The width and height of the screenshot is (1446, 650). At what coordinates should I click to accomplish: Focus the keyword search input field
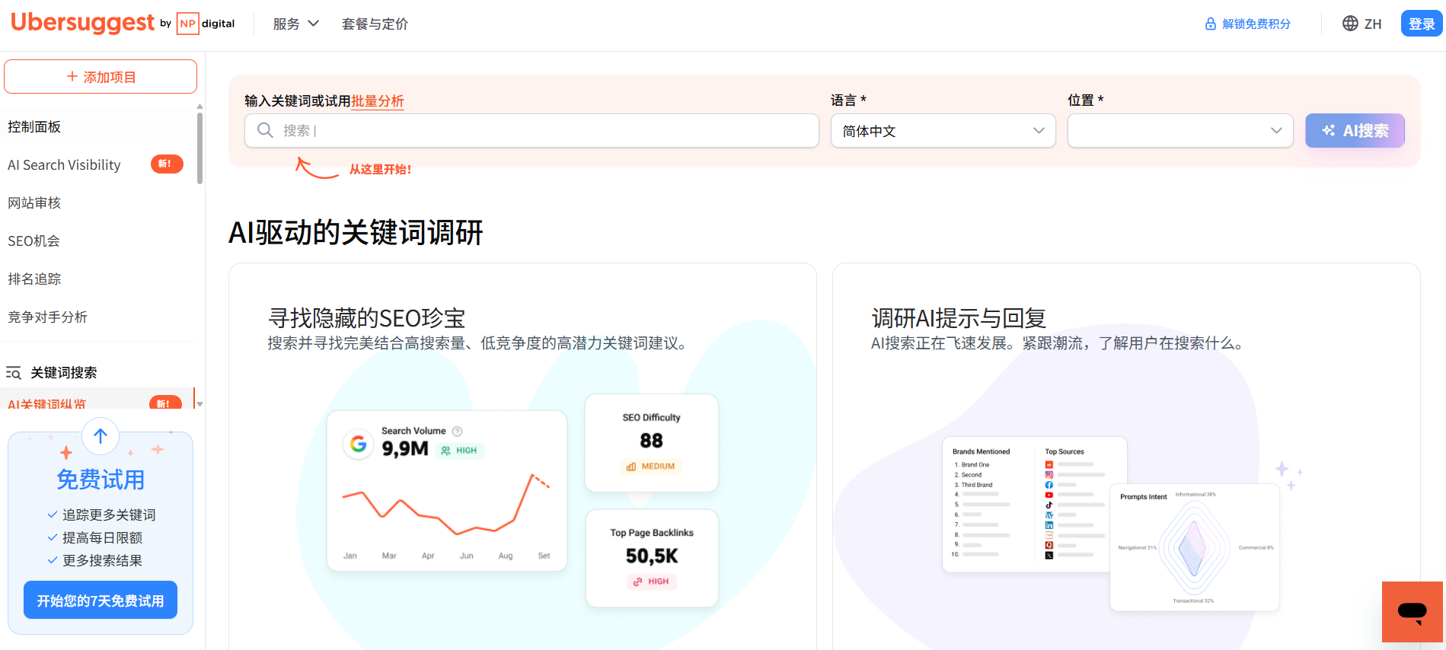click(544, 131)
